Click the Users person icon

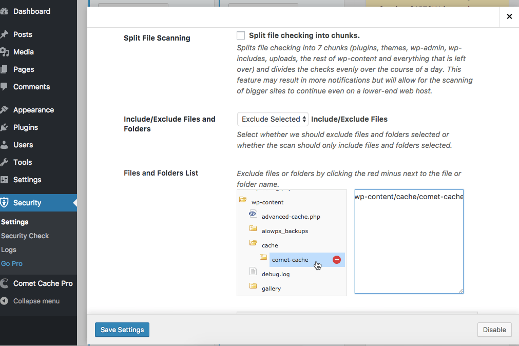(4, 145)
